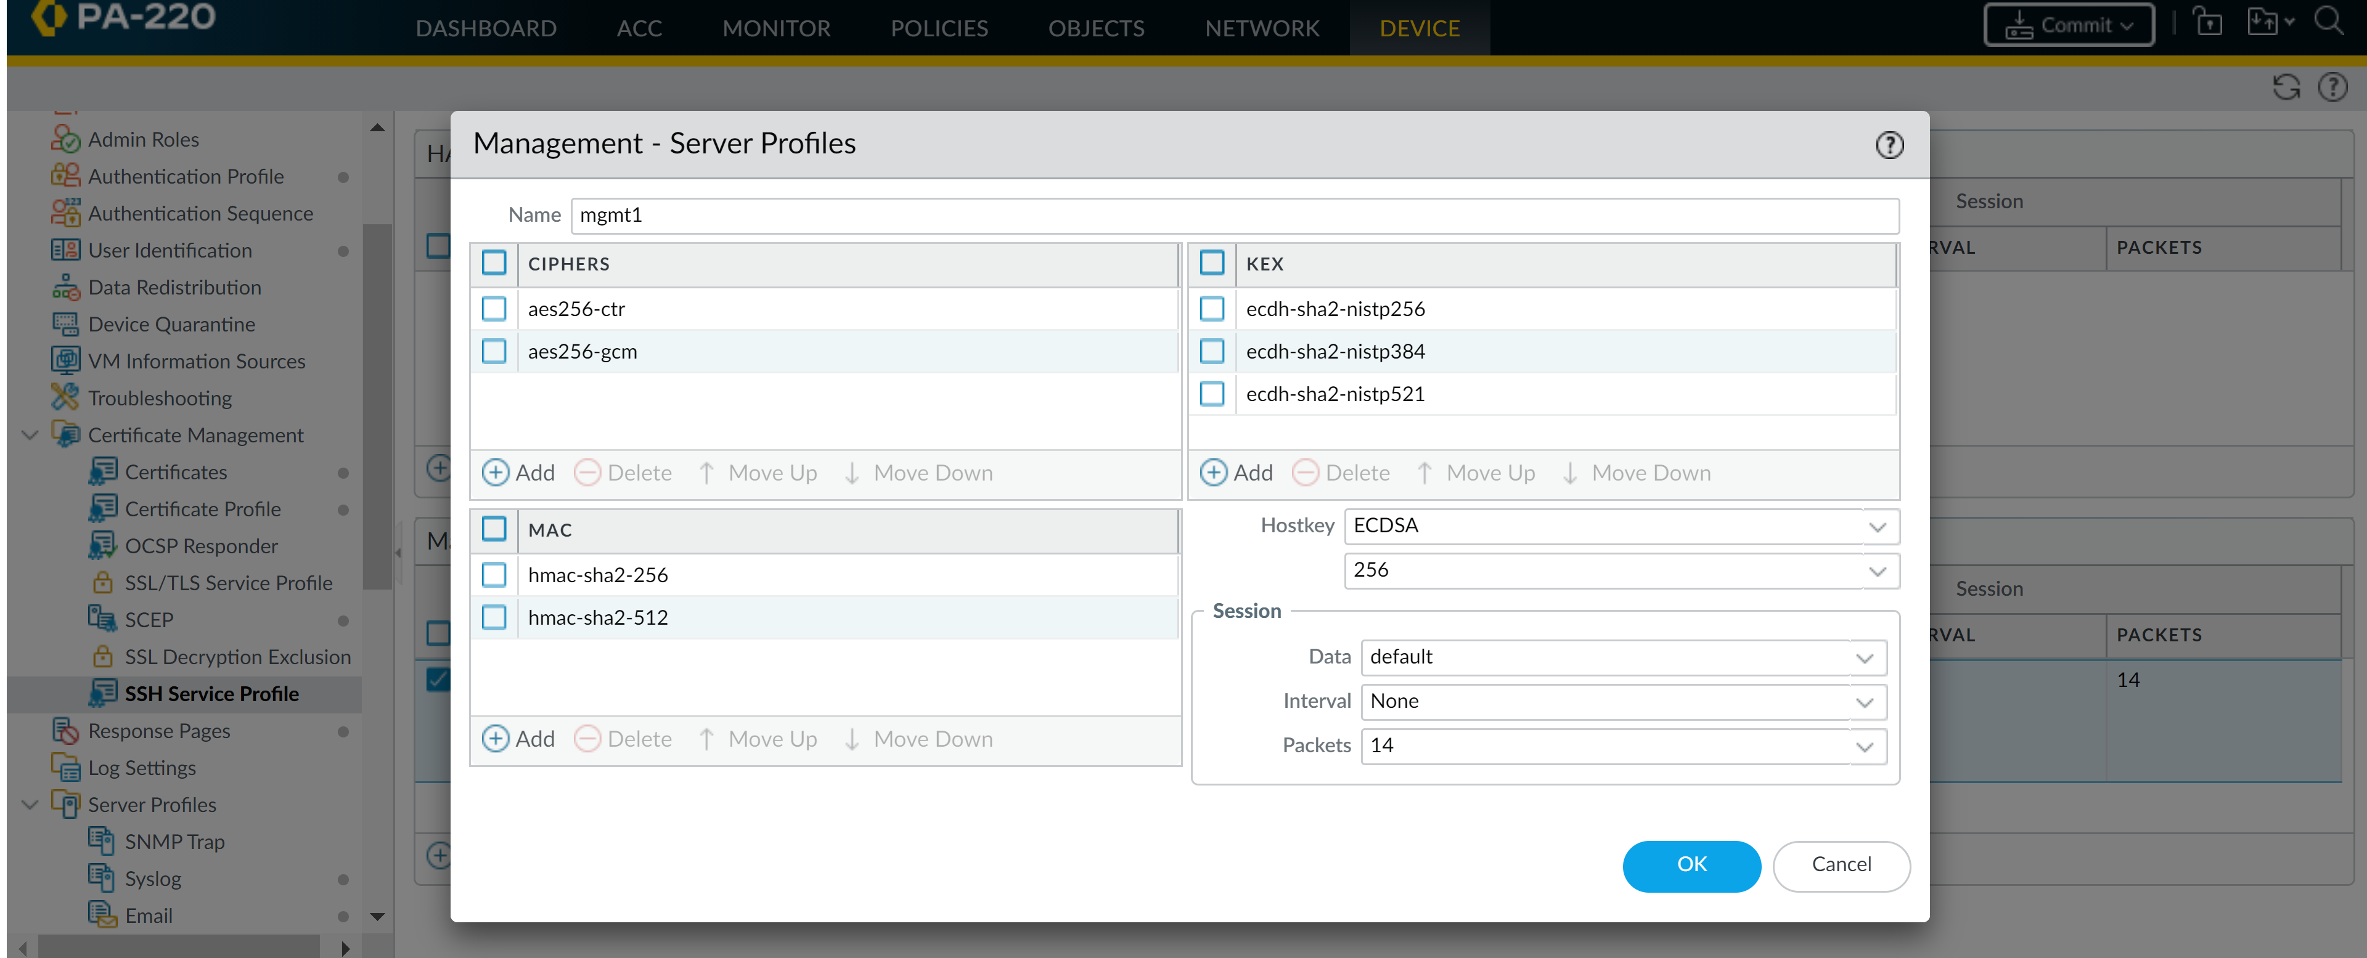This screenshot has width=2367, height=958.
Task: Click the sidebar horizontal scrollbar
Action: (x=178, y=946)
